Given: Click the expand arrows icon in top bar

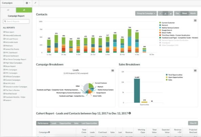Looking at the screenshot, I should [35, 3].
